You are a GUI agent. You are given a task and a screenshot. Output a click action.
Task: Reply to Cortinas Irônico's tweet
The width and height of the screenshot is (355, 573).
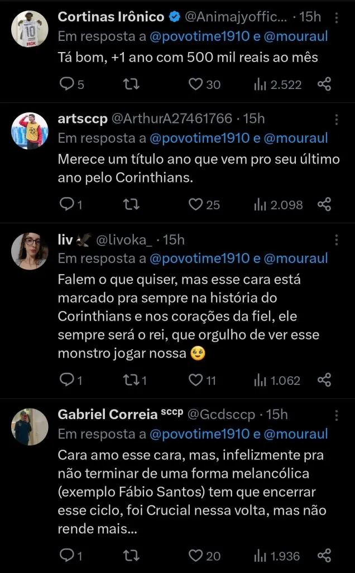click(x=66, y=84)
